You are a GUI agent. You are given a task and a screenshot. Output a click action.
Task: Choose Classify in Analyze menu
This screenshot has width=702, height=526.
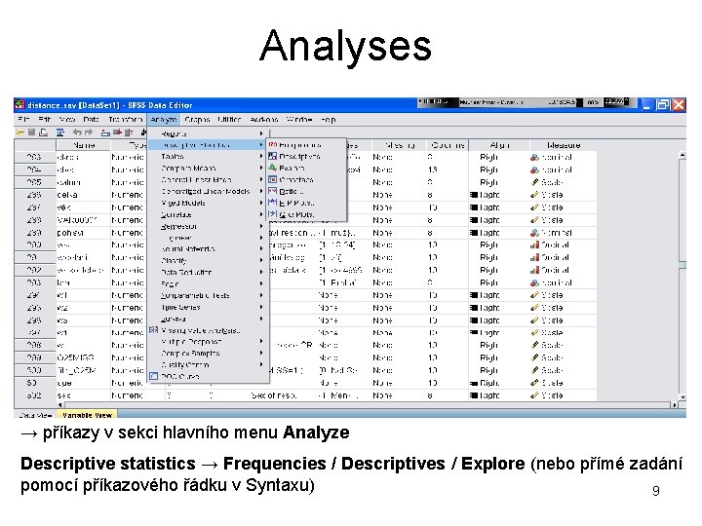(208, 260)
